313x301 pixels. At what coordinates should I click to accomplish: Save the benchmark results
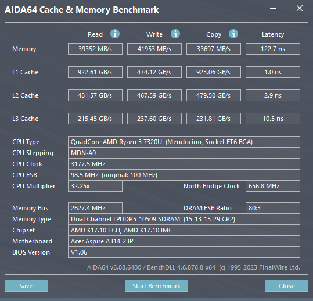(26, 286)
